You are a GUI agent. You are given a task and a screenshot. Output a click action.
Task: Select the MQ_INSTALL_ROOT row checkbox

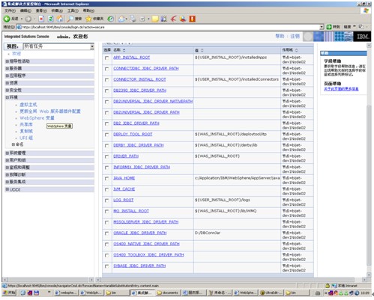[x=107, y=212]
